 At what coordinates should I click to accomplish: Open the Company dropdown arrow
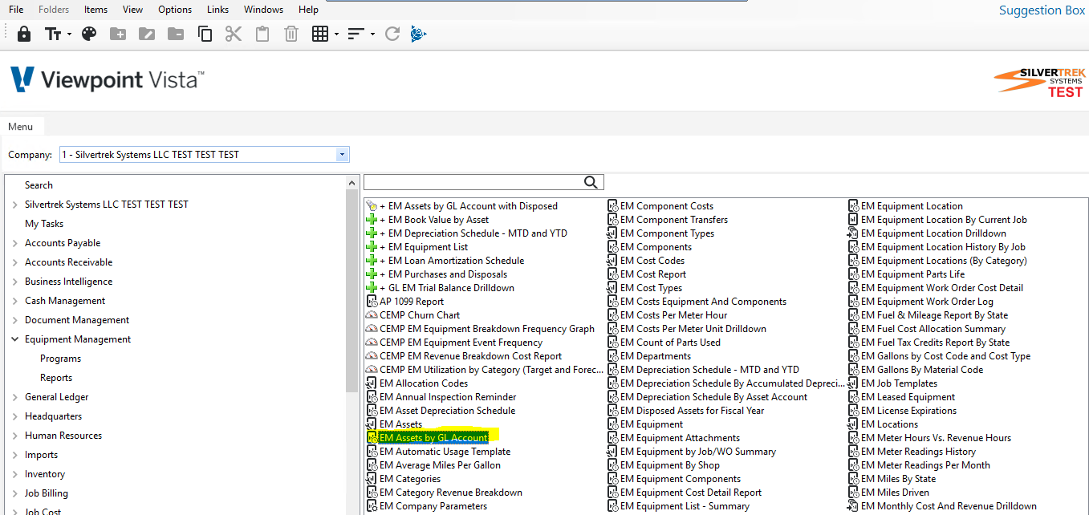tap(343, 155)
